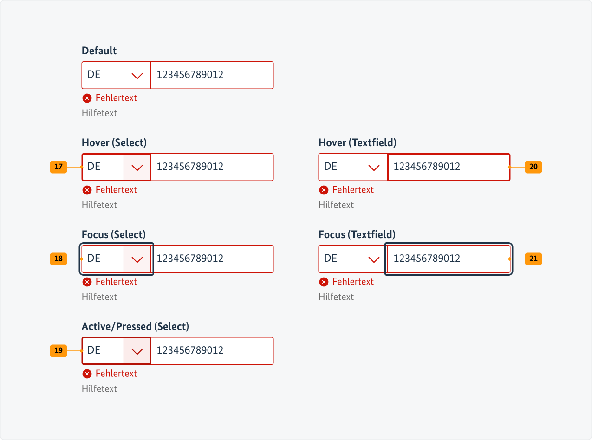The width and height of the screenshot is (592, 440).
Task: Click annotation badge 18
Action: pos(59,259)
